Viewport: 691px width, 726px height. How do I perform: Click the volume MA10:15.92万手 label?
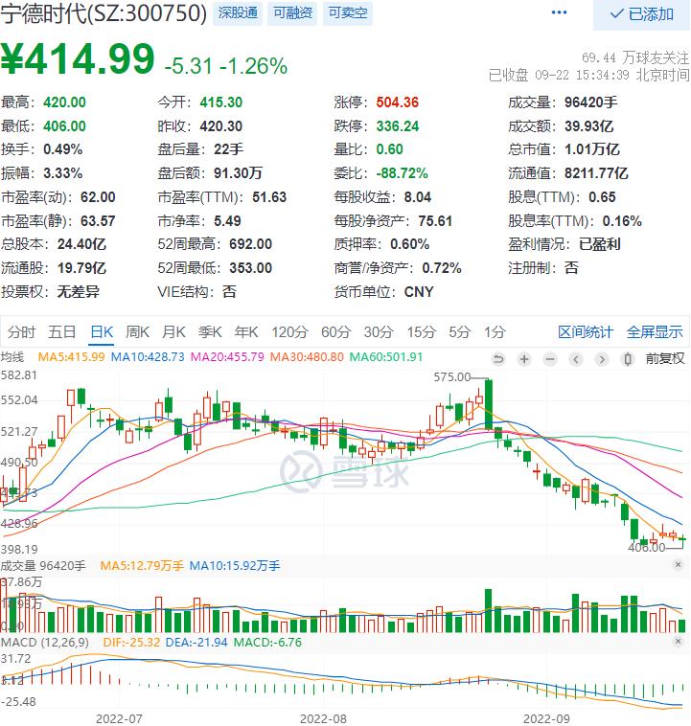point(235,566)
